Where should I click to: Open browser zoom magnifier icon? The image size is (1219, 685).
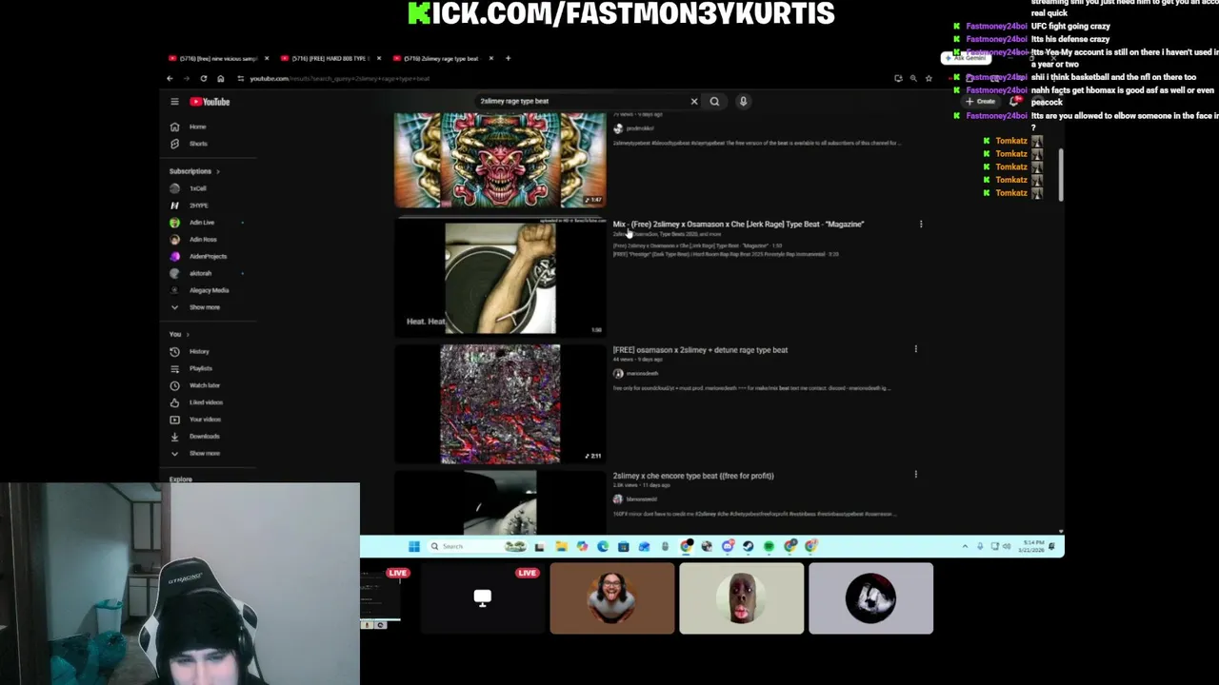pyautogui.click(x=913, y=78)
